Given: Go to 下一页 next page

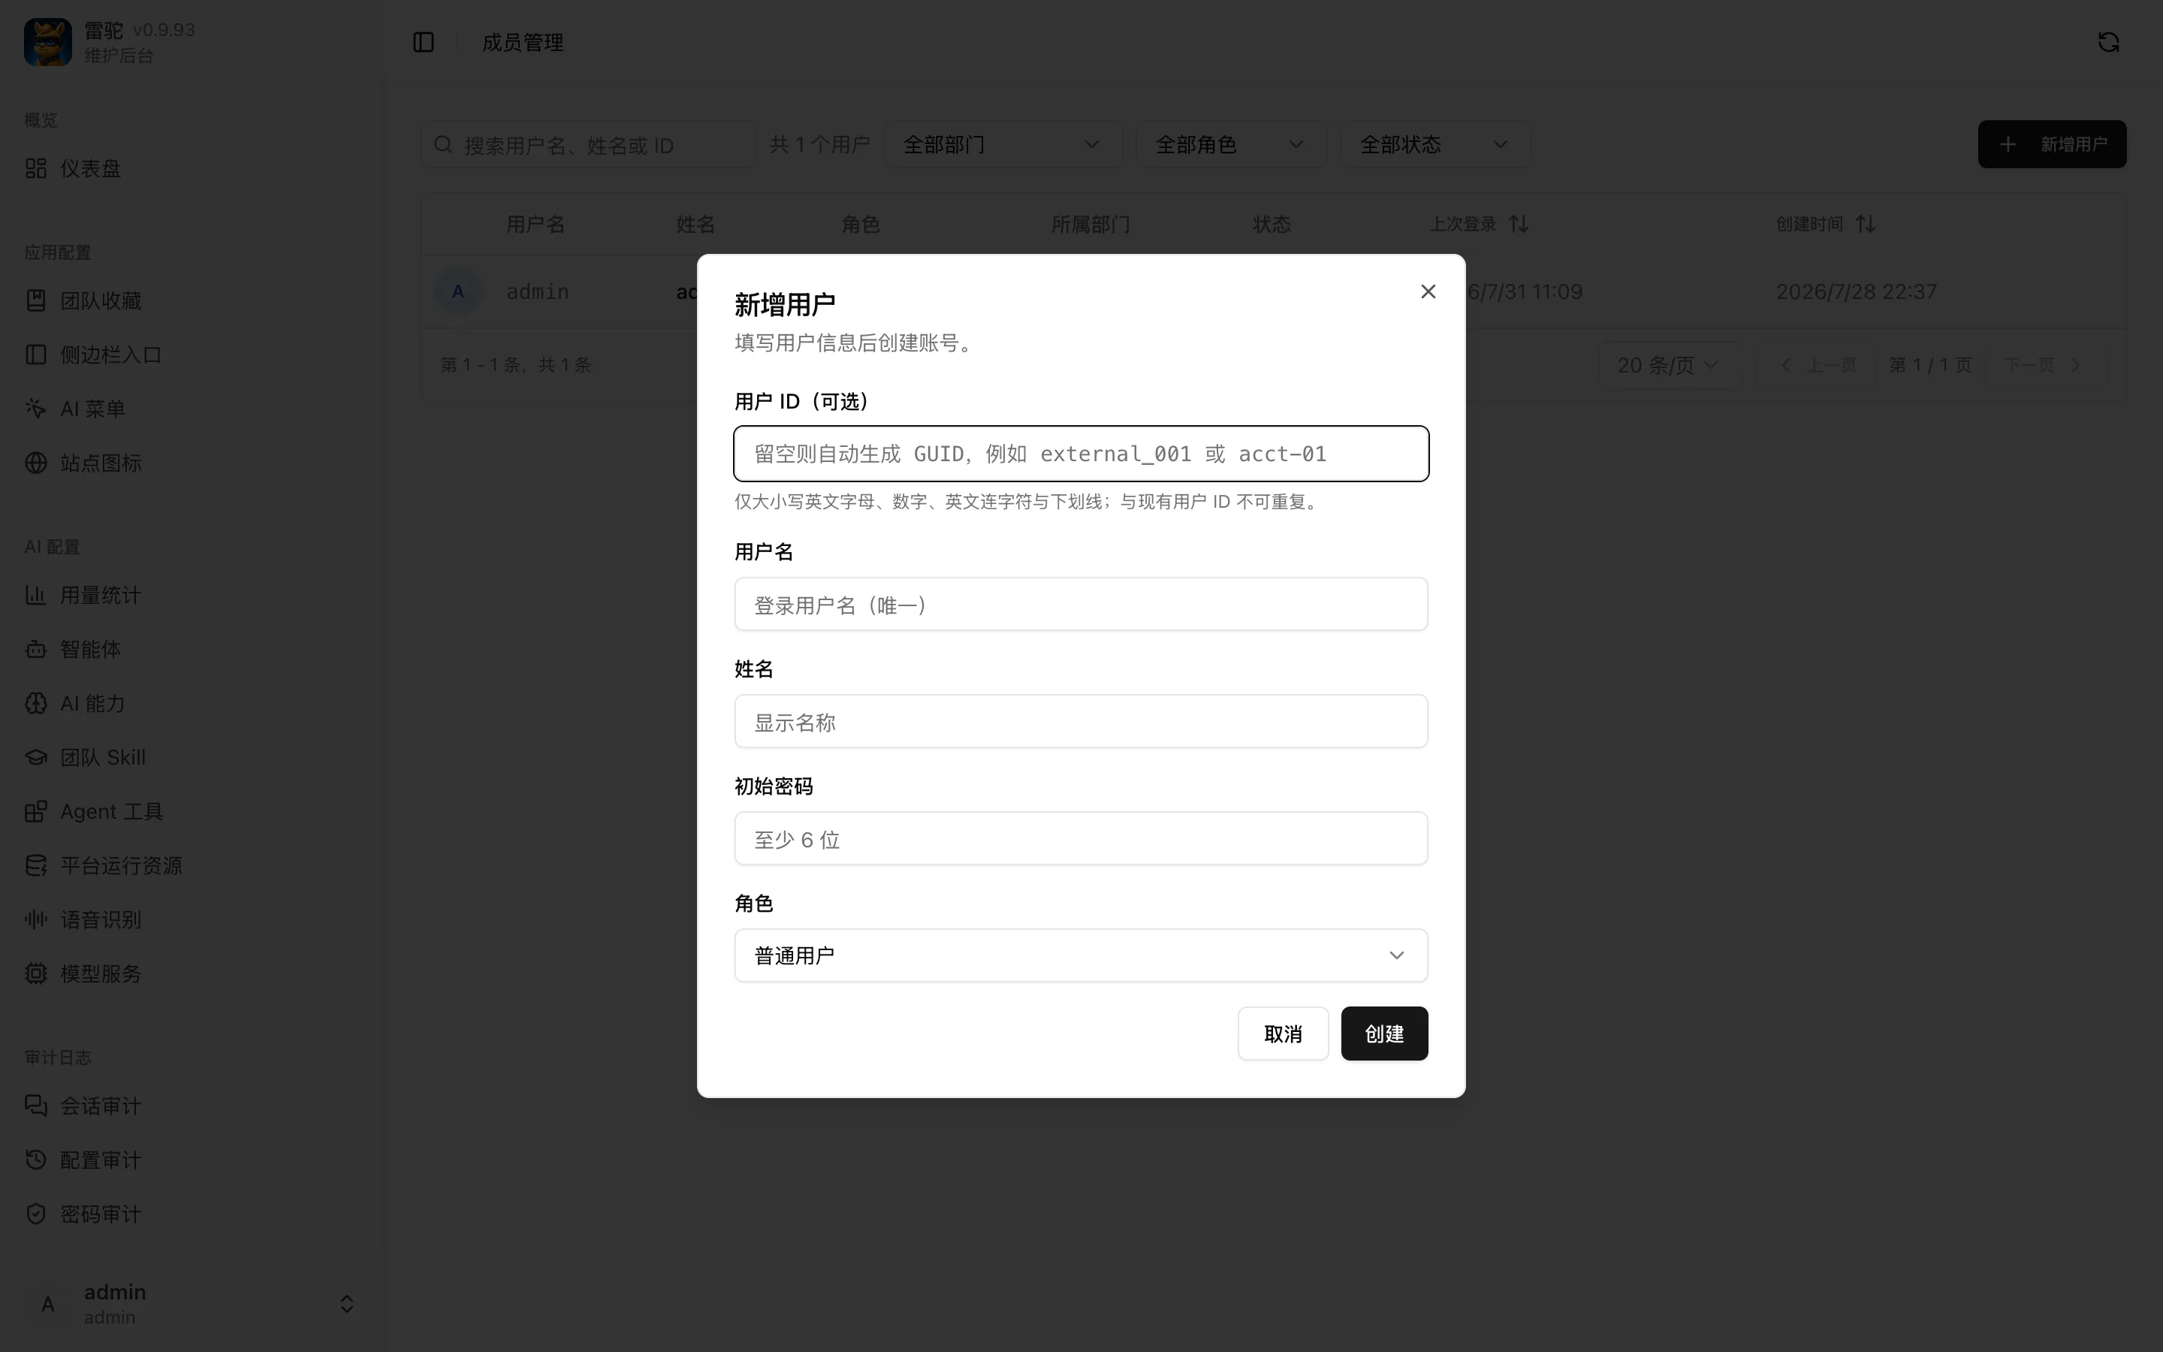Looking at the screenshot, I should coord(2044,365).
